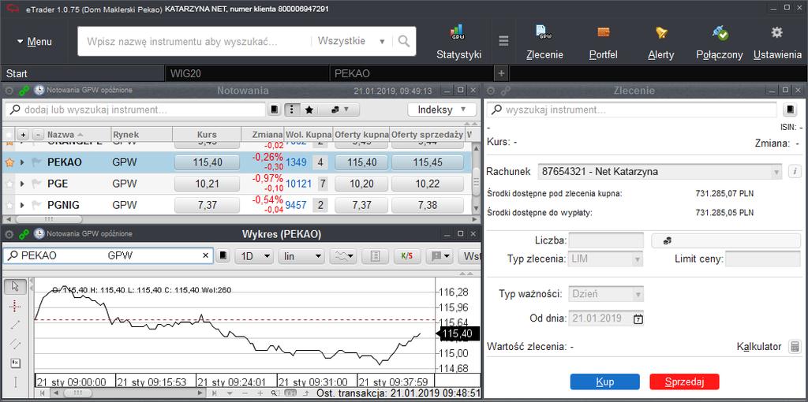Switch to the Start tab
Viewport: 808px width, 402px height.
click(x=82, y=73)
